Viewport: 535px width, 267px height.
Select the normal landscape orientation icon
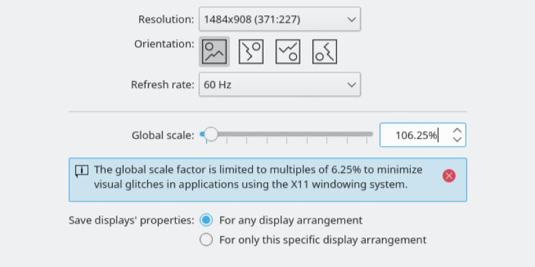(x=215, y=51)
